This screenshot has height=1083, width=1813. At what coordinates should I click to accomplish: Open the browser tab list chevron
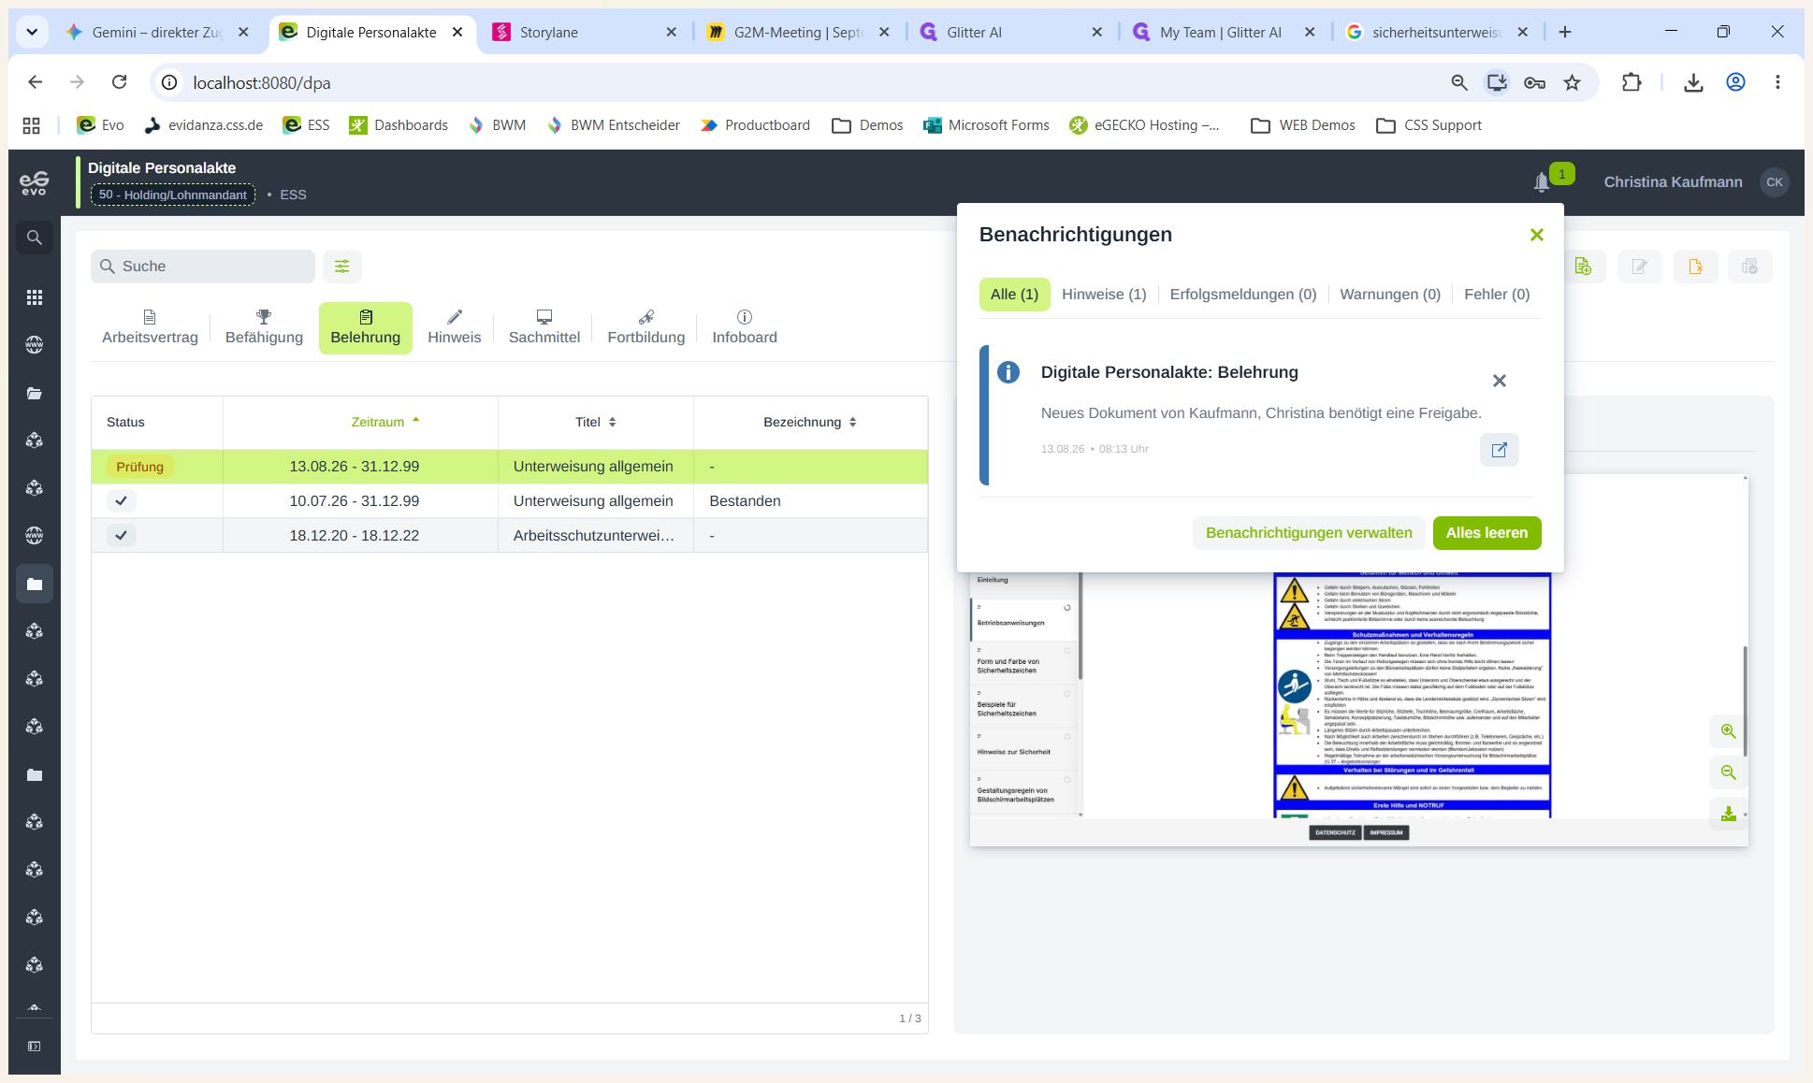(x=32, y=32)
